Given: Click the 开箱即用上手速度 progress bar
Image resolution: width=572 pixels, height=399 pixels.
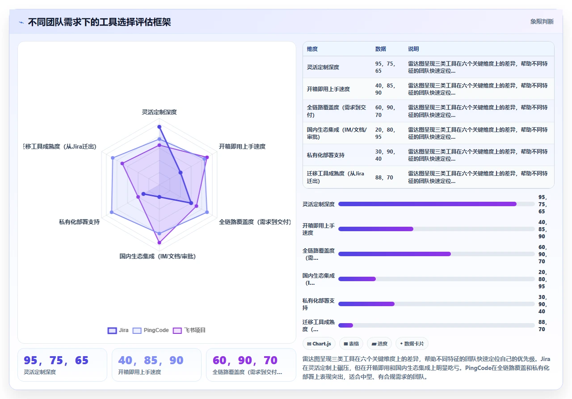Looking at the screenshot, I should pos(436,229).
